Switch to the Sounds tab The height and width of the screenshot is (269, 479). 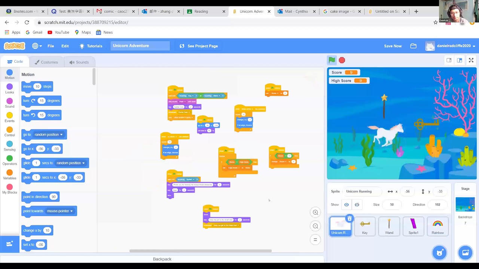(x=79, y=62)
